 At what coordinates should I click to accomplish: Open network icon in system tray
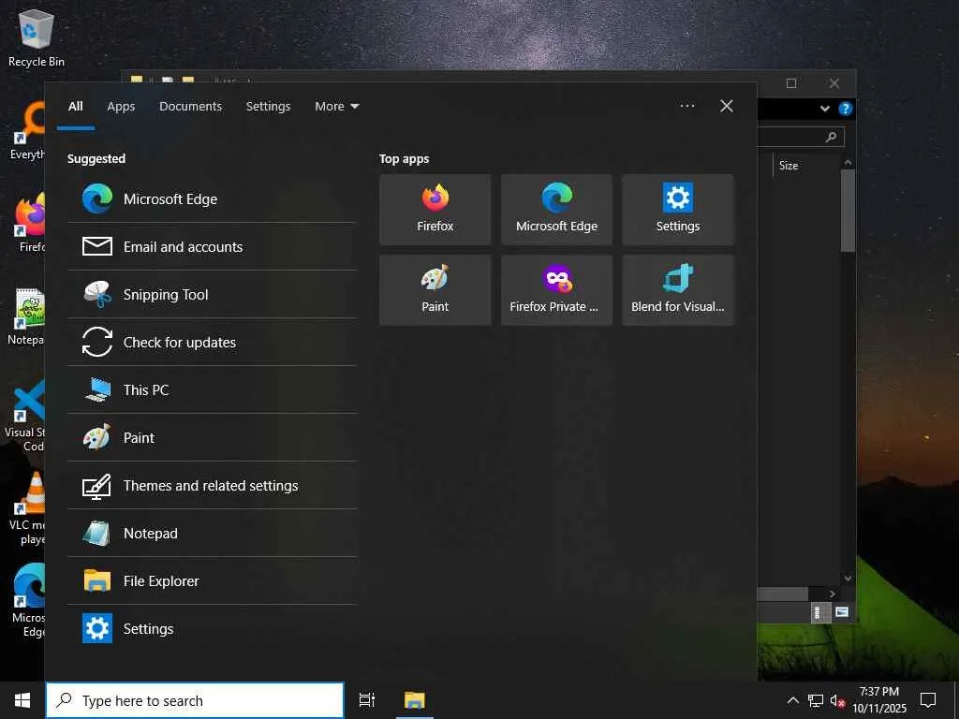(816, 700)
